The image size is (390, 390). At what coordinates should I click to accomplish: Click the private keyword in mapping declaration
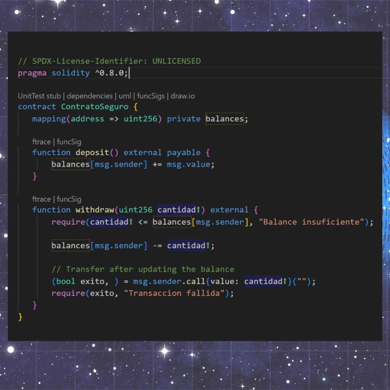point(184,119)
